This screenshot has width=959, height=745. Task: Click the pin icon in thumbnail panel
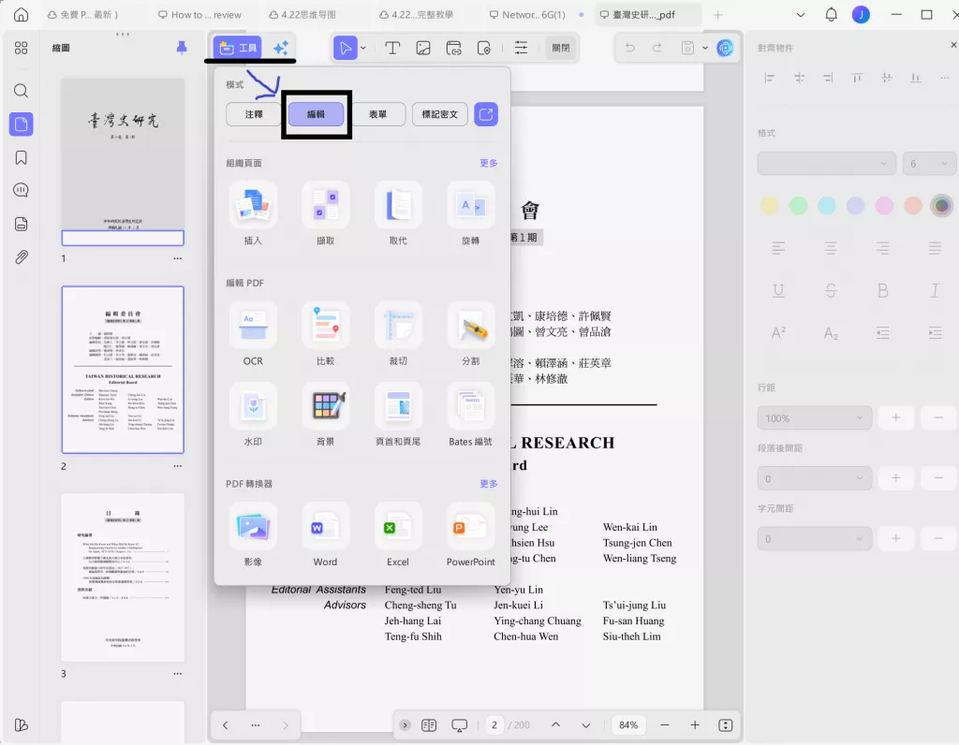(182, 48)
